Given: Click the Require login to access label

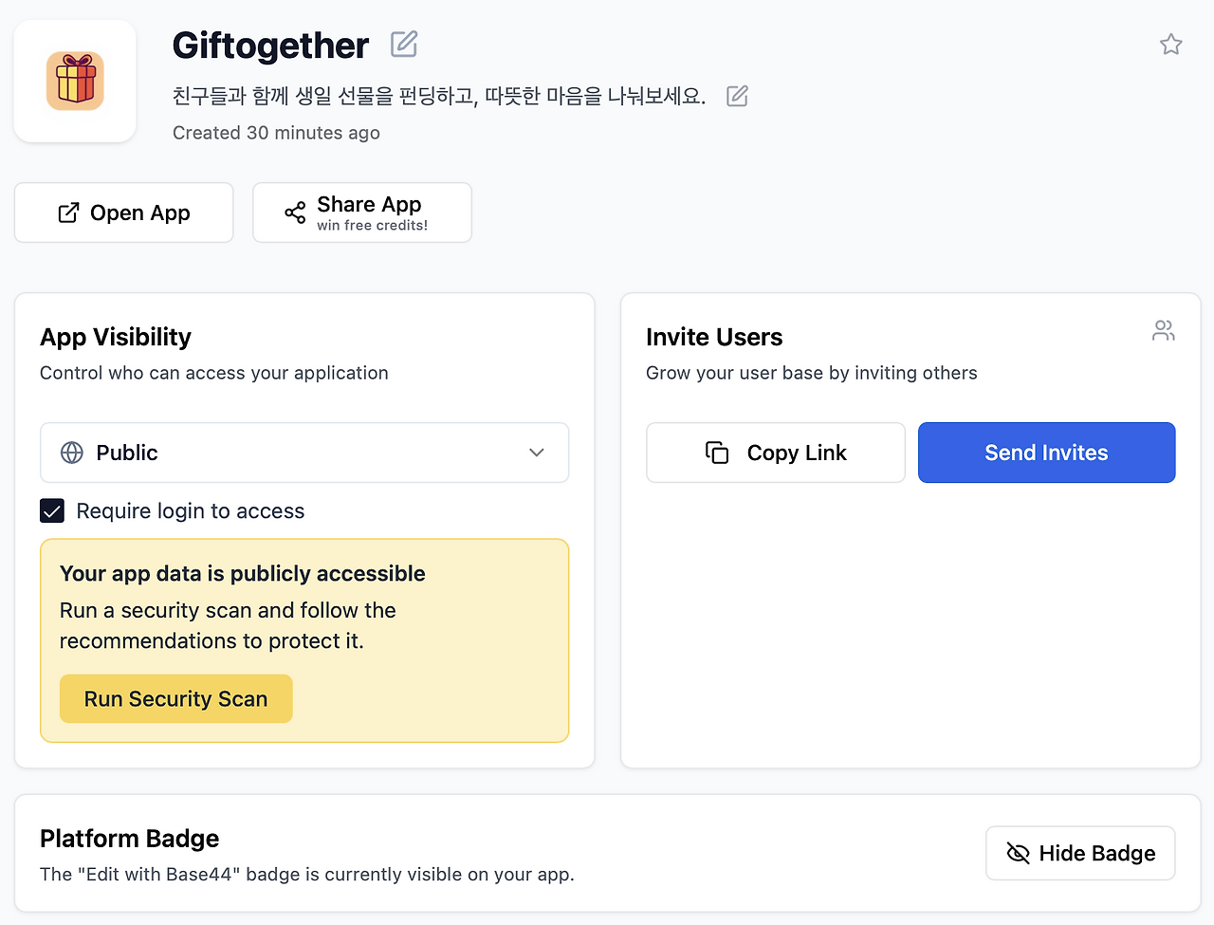Looking at the screenshot, I should click(191, 511).
